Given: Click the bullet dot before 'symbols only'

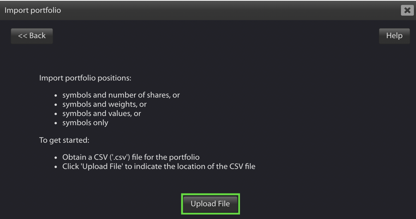Looking at the screenshot, I should tap(56, 123).
